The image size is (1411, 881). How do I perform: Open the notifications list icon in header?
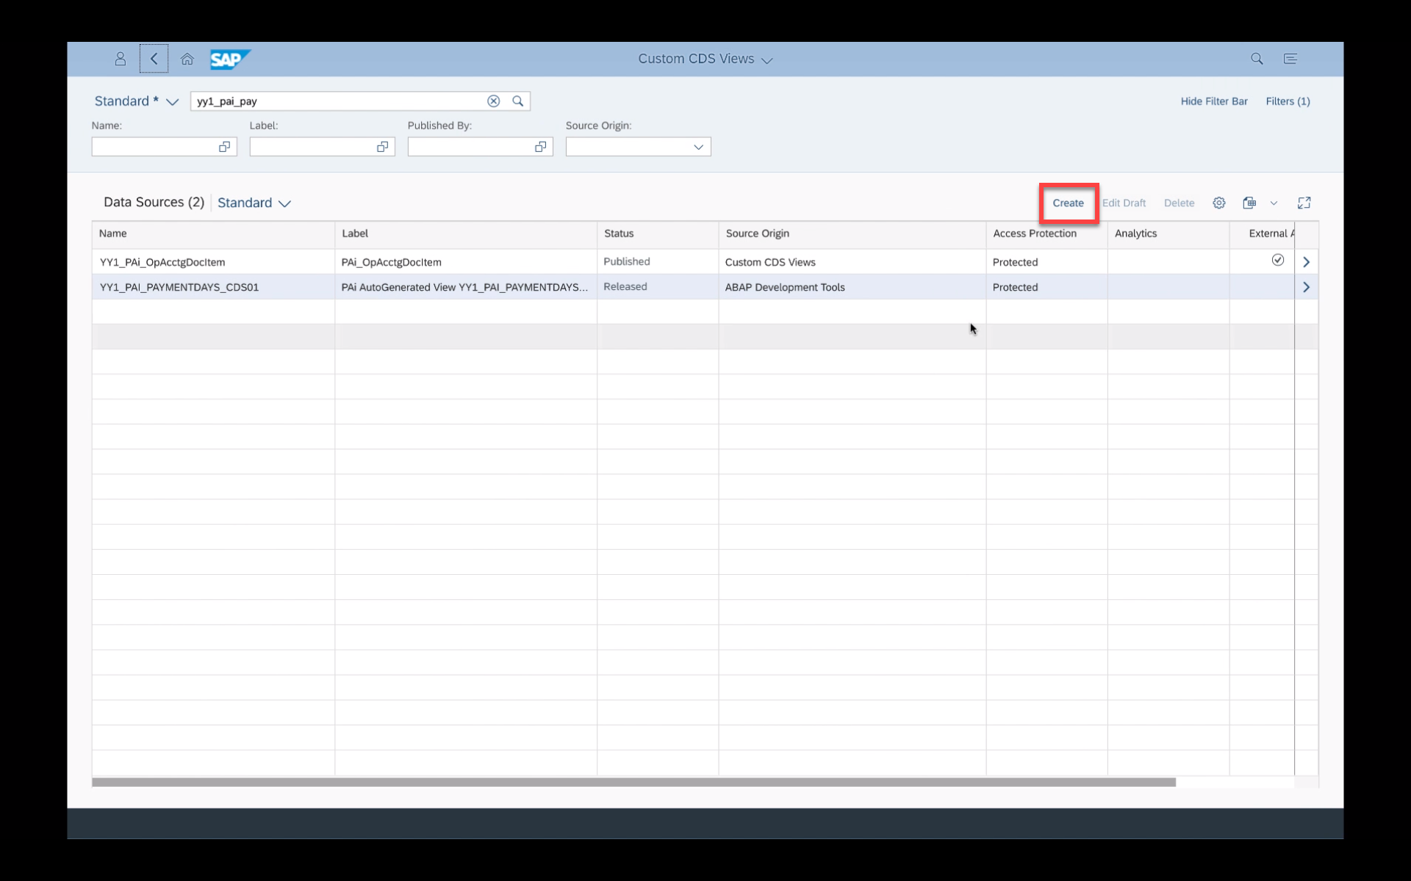click(1290, 59)
